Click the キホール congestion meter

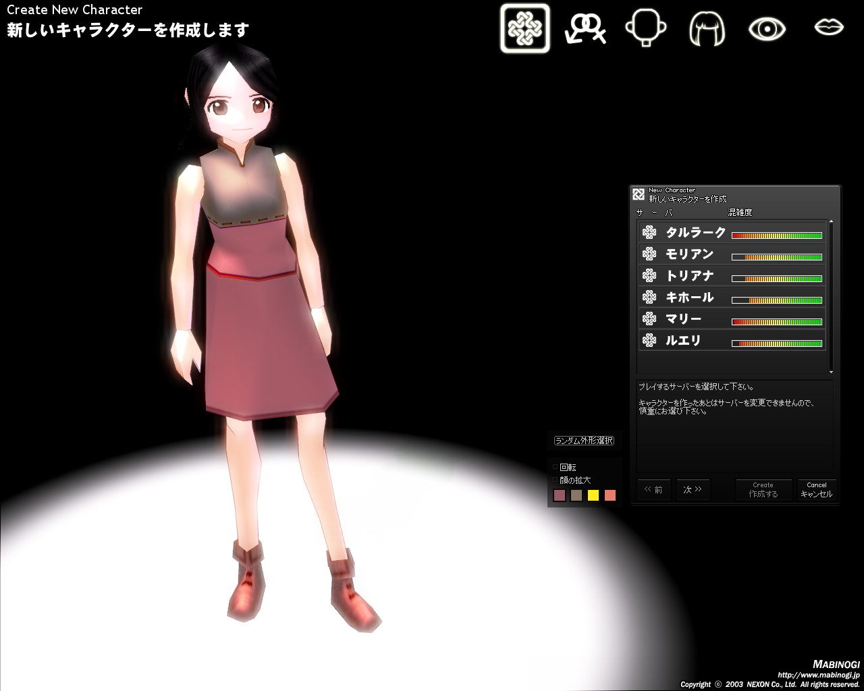777,300
